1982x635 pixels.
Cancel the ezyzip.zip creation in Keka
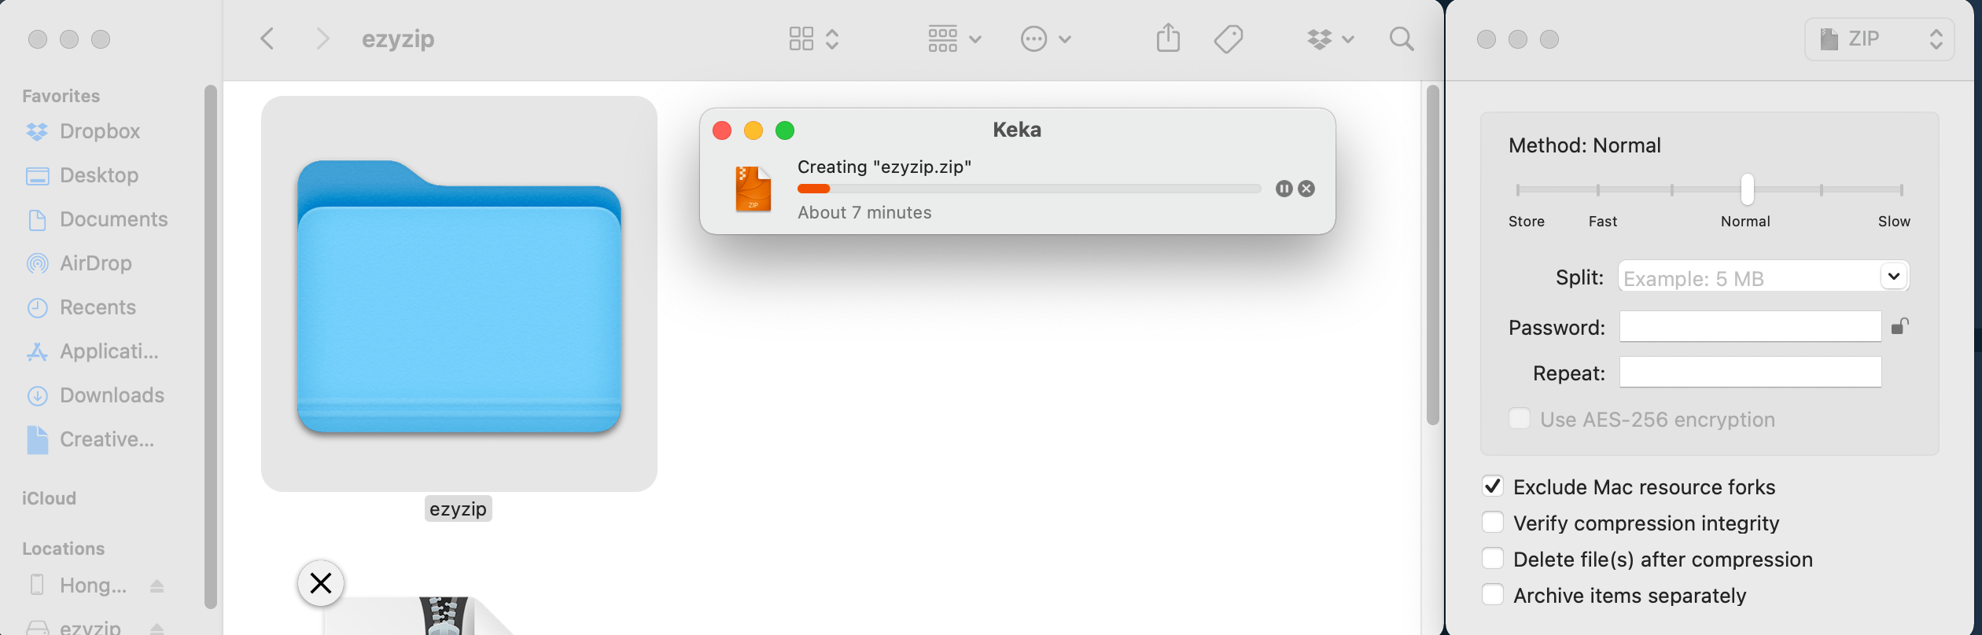(x=1306, y=189)
